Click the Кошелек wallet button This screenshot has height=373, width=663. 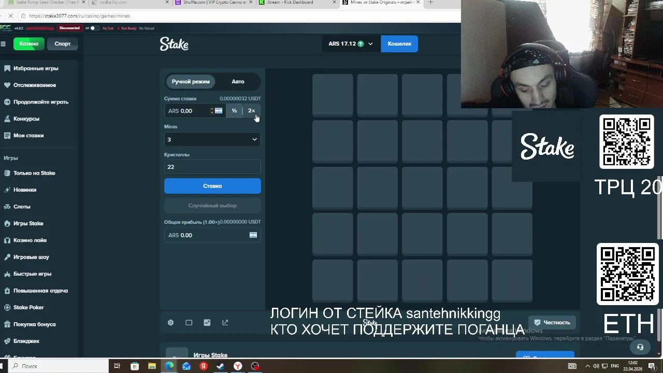399,44
